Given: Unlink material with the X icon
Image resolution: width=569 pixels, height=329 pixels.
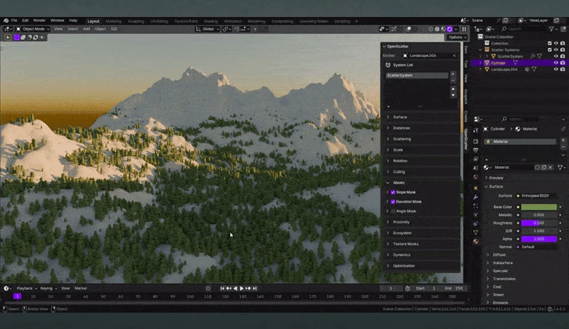Looking at the screenshot, I should (x=551, y=167).
